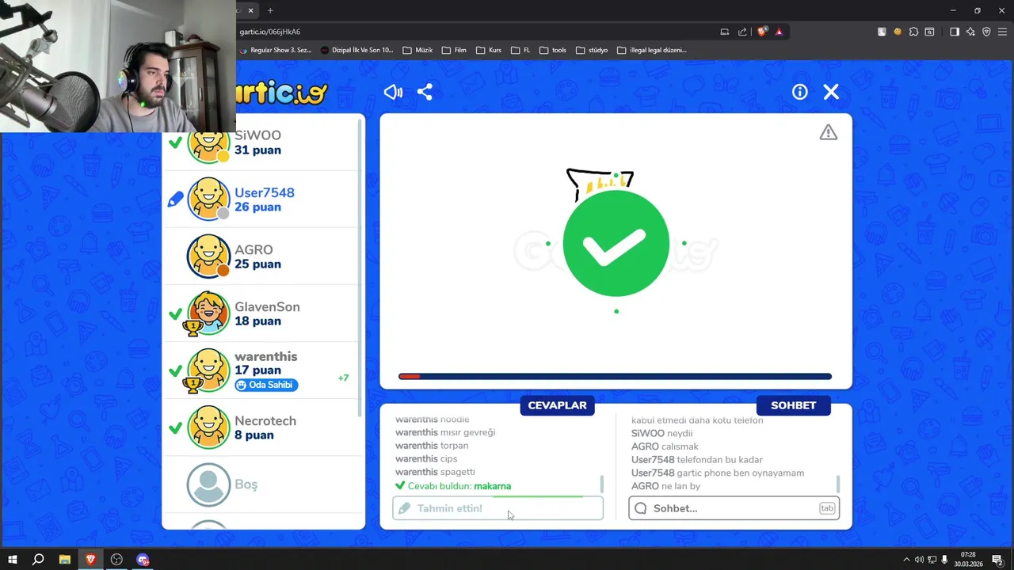1014x570 pixels.
Task: Click 'warenthis mısır gevreği' guess line
Action: click(x=445, y=432)
